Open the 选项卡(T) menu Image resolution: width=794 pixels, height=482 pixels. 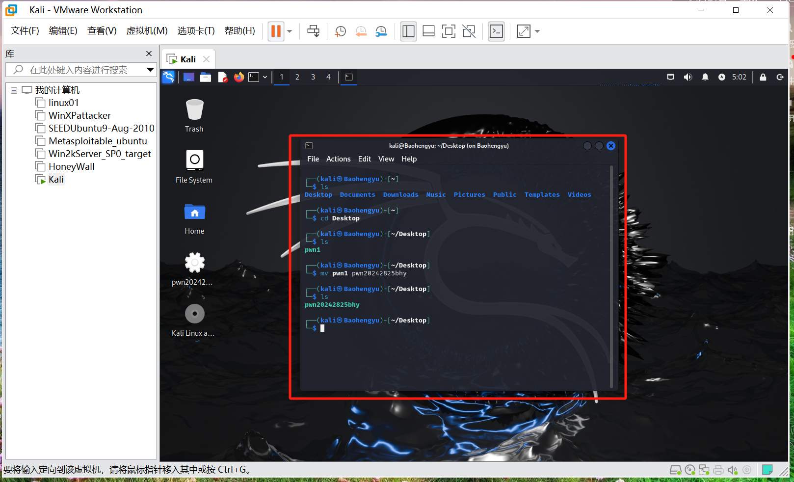pos(196,31)
